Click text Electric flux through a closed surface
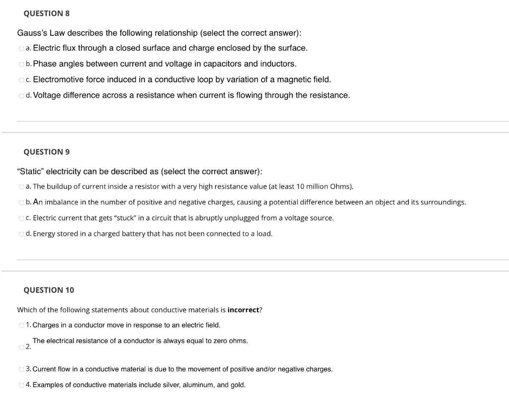 click(102, 48)
